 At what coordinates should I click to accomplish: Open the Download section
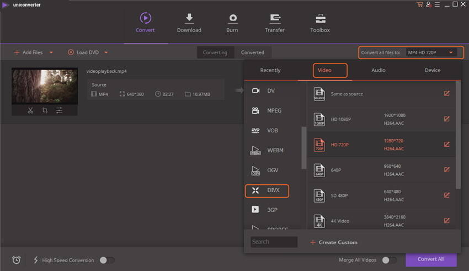[189, 23]
